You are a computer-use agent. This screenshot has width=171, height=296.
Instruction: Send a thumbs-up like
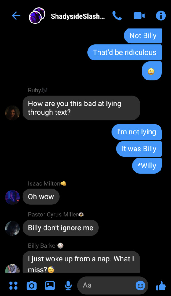coord(161,286)
